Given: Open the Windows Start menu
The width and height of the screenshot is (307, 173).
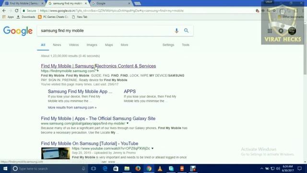Looking at the screenshot, I should pos(5,169).
